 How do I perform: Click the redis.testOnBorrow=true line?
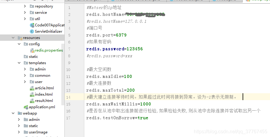point(117,118)
